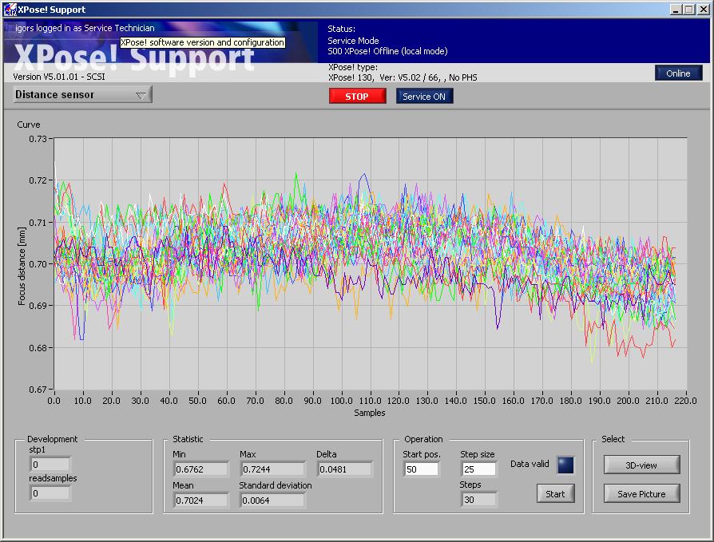Viewport: 714px width, 542px height.
Task: Click the 'Service Mode' status text
Action: point(353,41)
